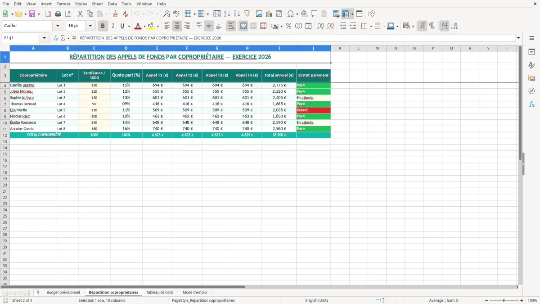Add a decimal place icon
The image size is (540, 304).
(320, 26)
